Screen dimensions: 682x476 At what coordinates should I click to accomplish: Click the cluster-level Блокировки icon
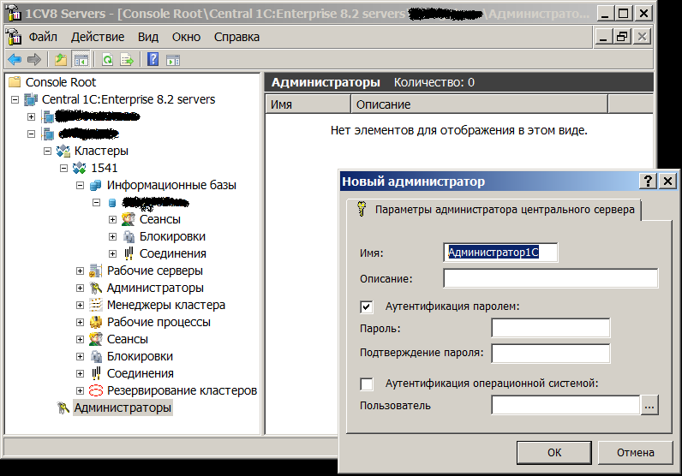pos(96,356)
